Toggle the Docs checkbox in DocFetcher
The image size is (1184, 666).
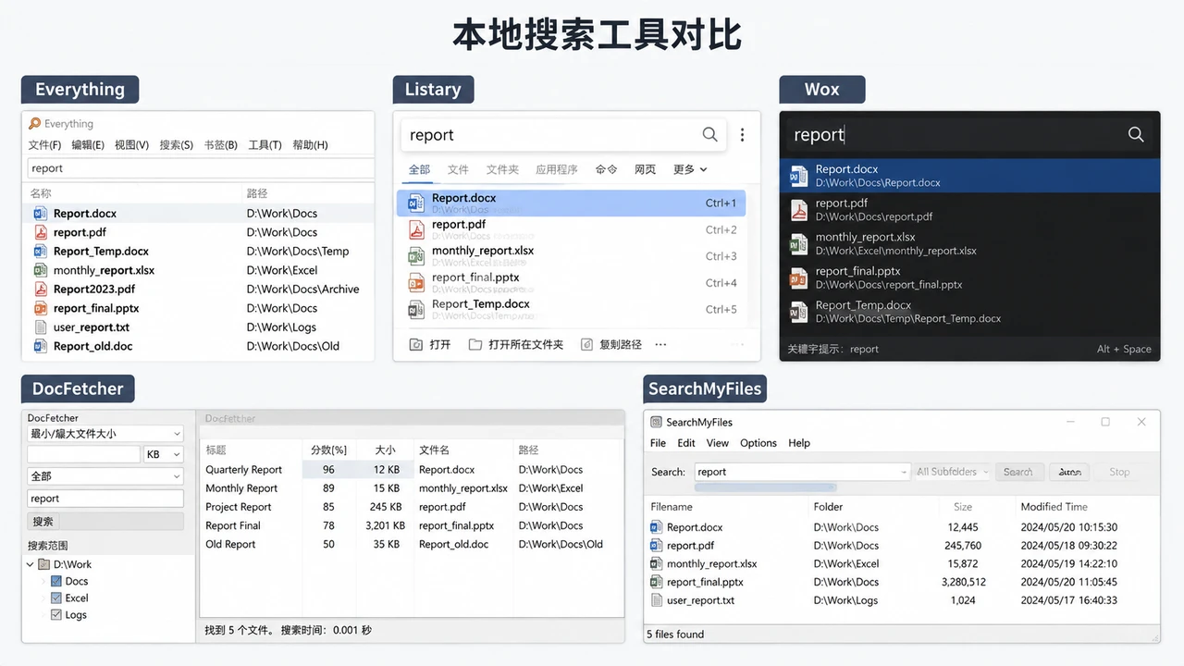[x=56, y=582]
